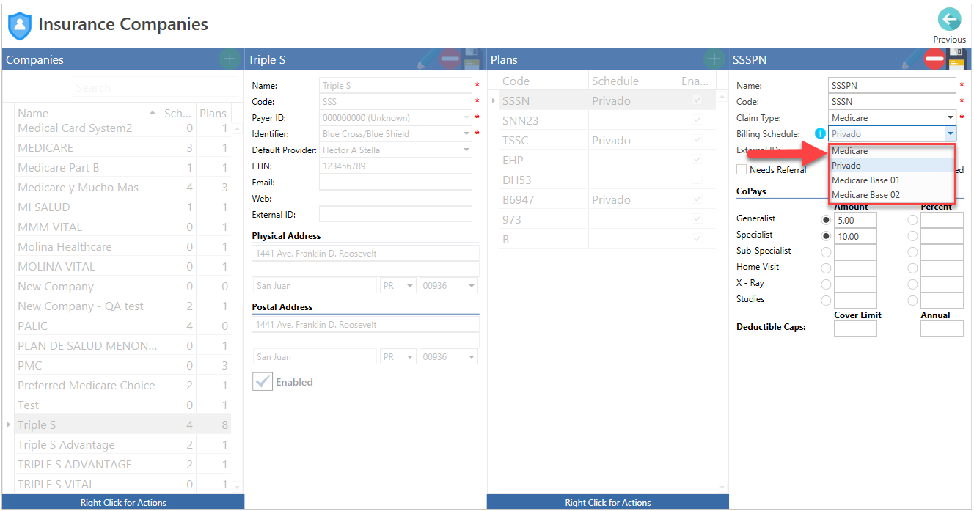Open the Claim Type dropdown
Image resolution: width=974 pixels, height=511 pixels.
coord(951,117)
